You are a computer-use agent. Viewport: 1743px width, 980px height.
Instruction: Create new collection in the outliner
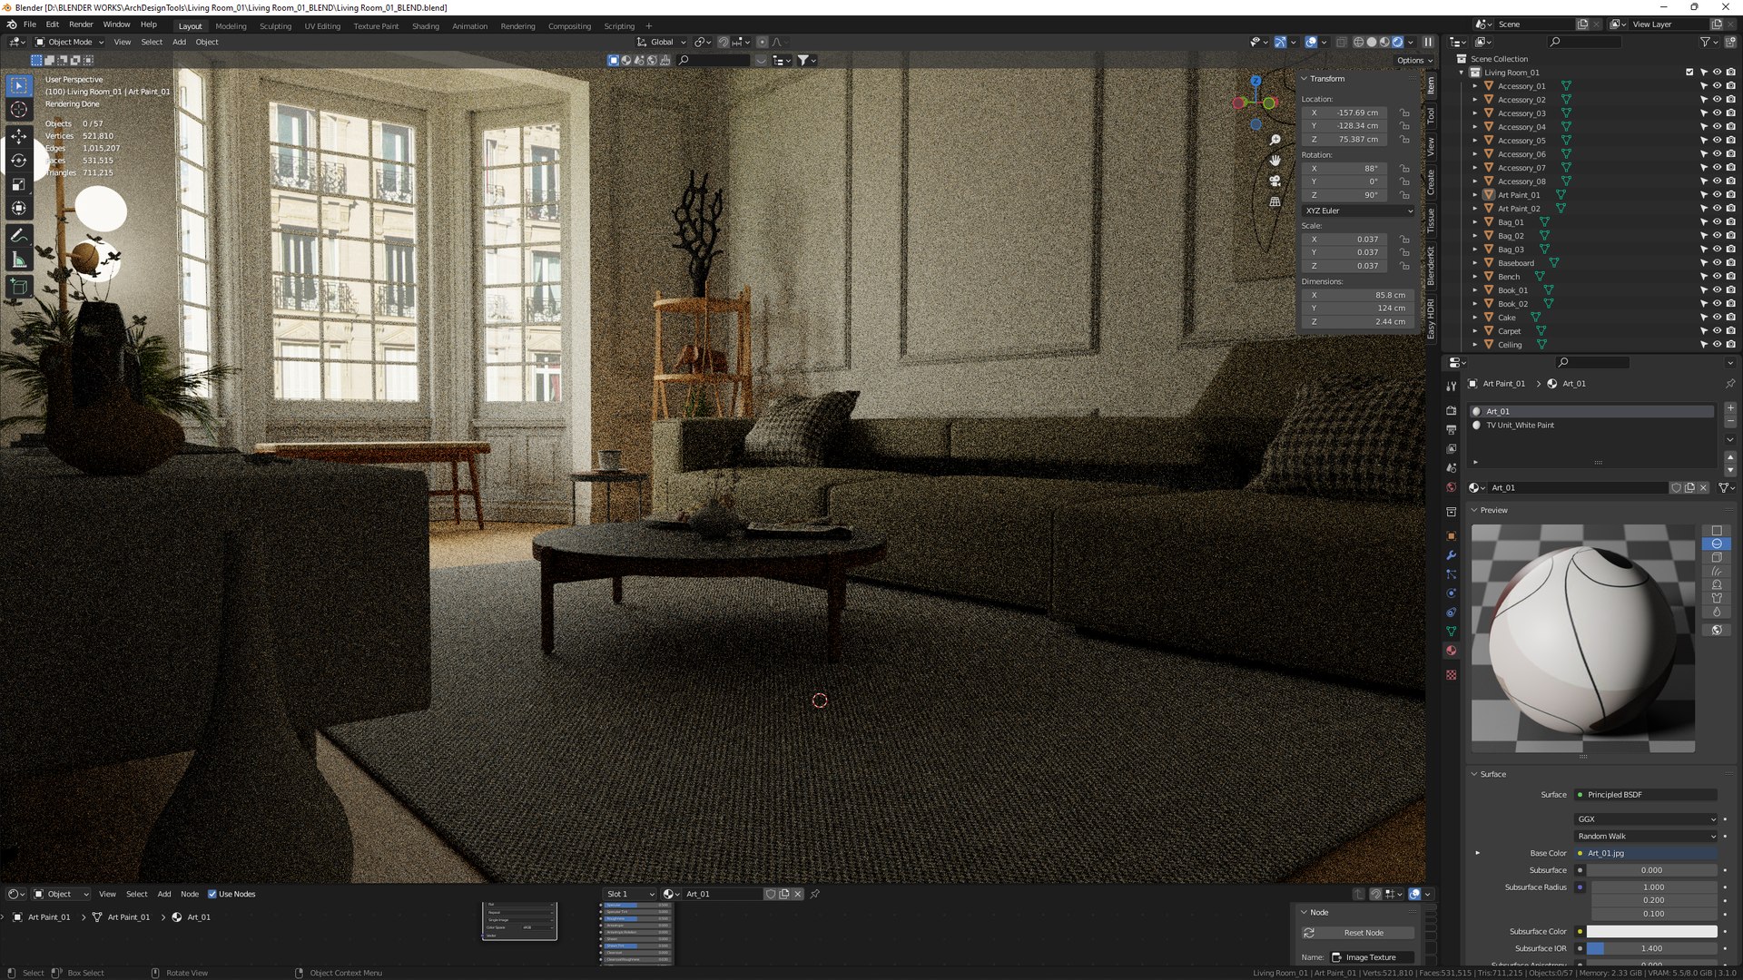pos(1731,42)
